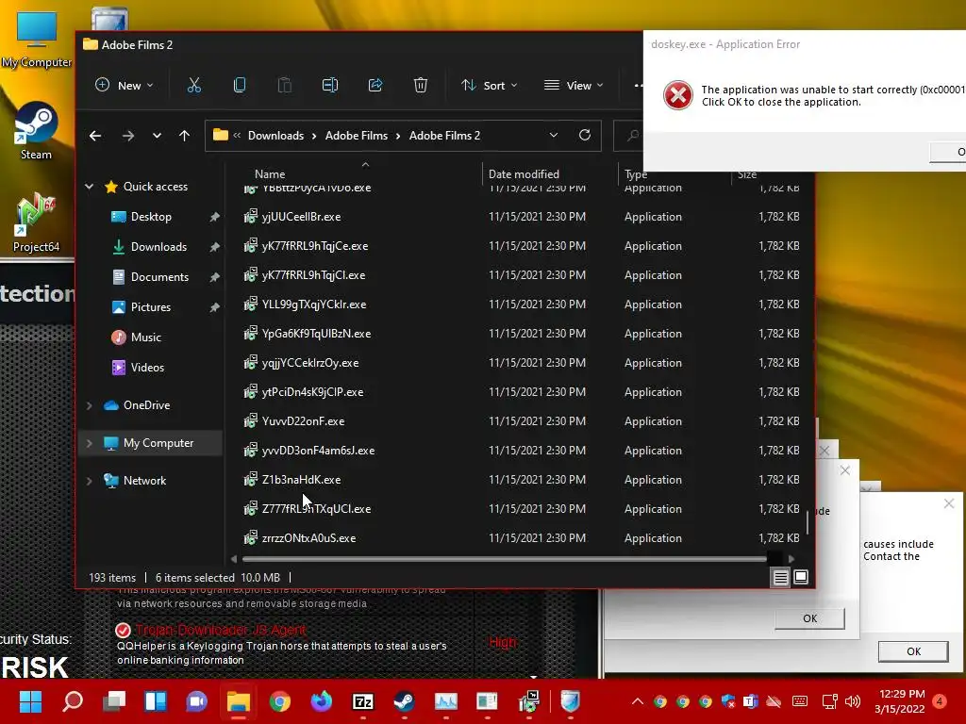Open Steam from the taskbar
The height and width of the screenshot is (724, 966).
click(404, 701)
